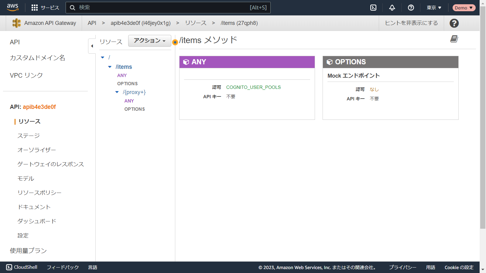This screenshot has width=486, height=273.
Task: Open the notifications bell
Action: tap(392, 8)
